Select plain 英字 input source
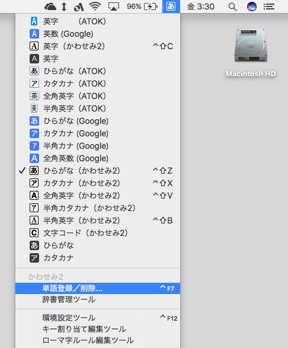 point(98,59)
